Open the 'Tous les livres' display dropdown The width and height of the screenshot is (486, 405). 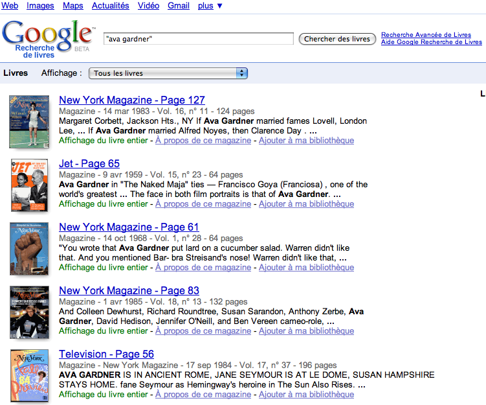point(168,73)
